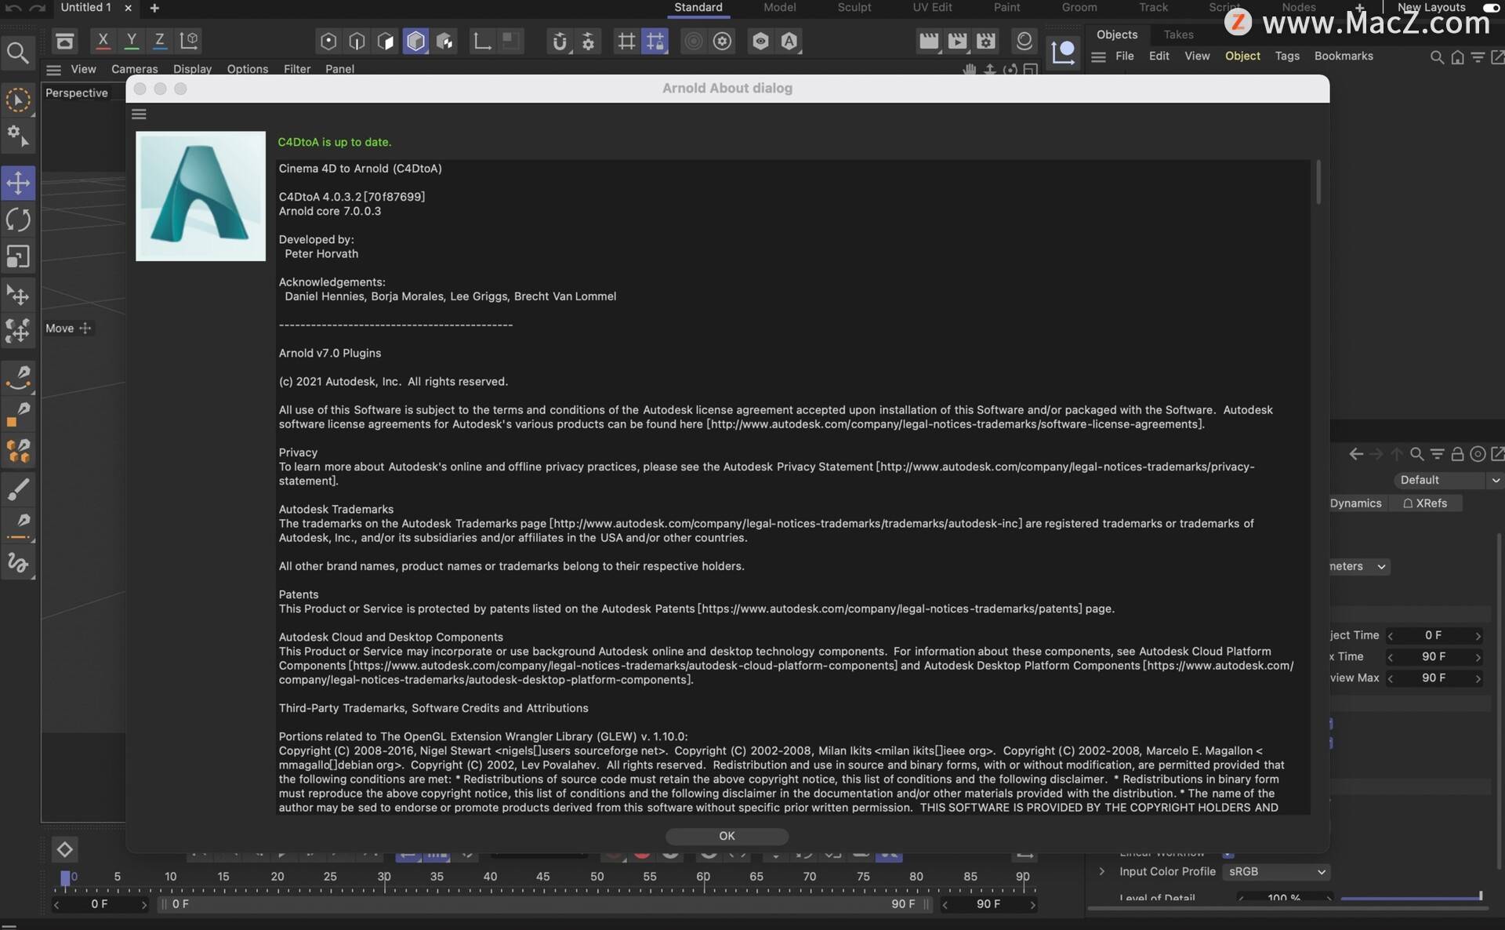Click the Attributes lock icon

point(1457,454)
